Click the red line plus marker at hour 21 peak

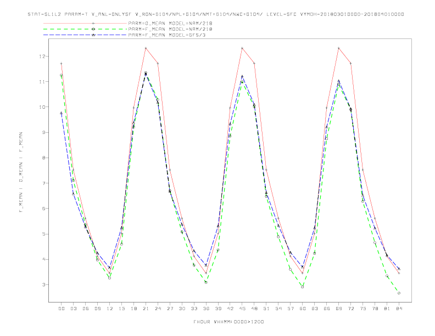tap(146, 48)
